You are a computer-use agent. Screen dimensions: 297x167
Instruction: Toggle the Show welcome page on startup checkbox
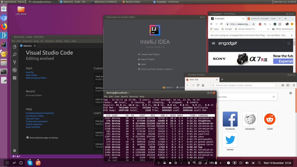coord(27,138)
